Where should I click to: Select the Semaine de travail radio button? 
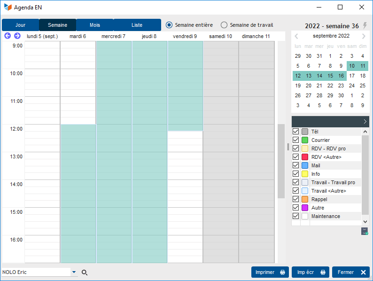coord(224,25)
